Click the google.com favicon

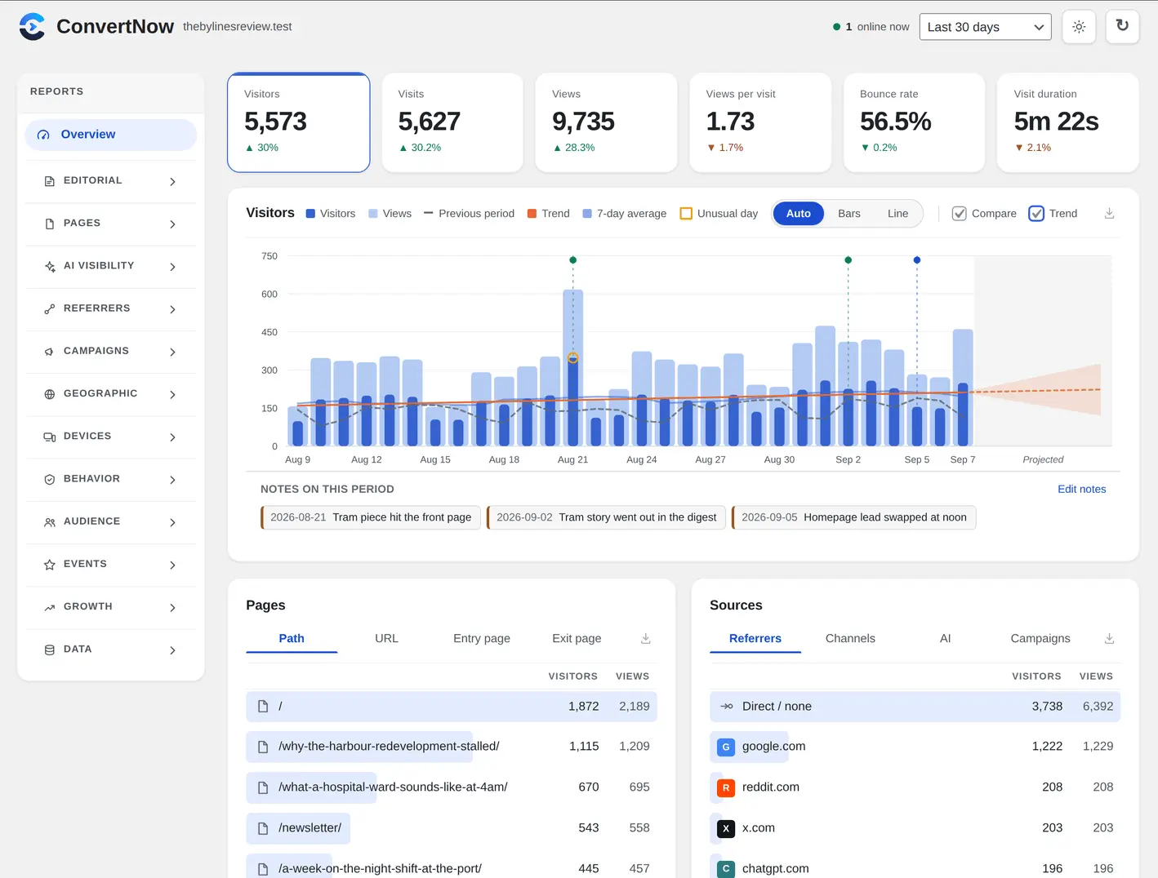tap(725, 747)
